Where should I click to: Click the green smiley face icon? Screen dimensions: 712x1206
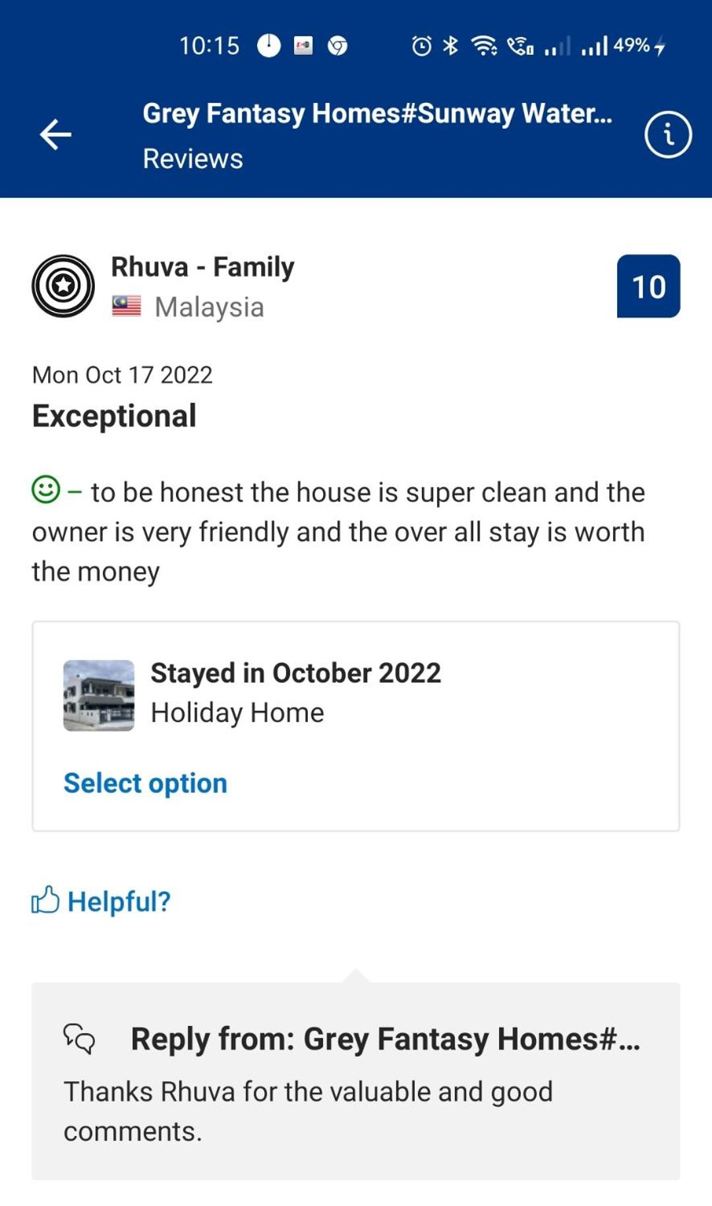pyautogui.click(x=46, y=490)
